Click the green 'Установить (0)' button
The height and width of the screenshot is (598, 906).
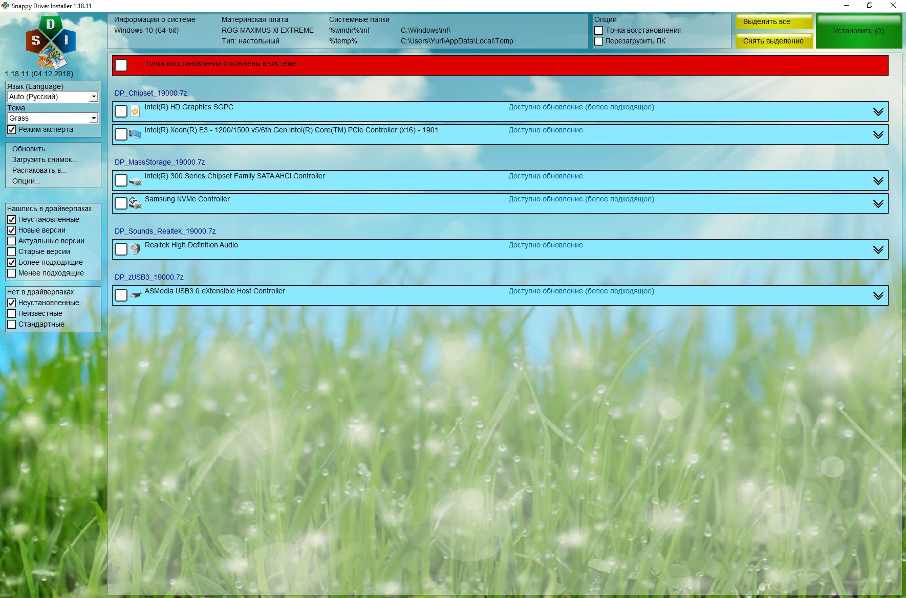point(858,31)
